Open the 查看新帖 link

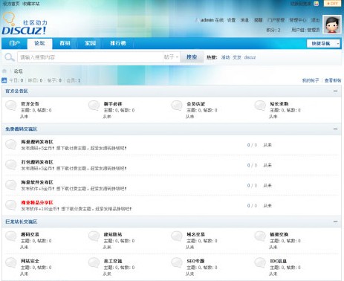pyautogui.click(x=333, y=80)
